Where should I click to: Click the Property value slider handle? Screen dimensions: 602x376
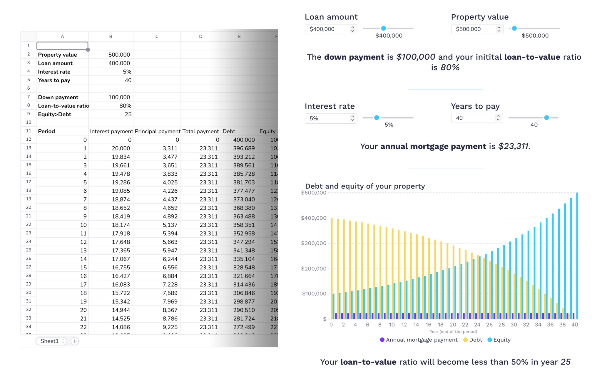[x=514, y=28]
